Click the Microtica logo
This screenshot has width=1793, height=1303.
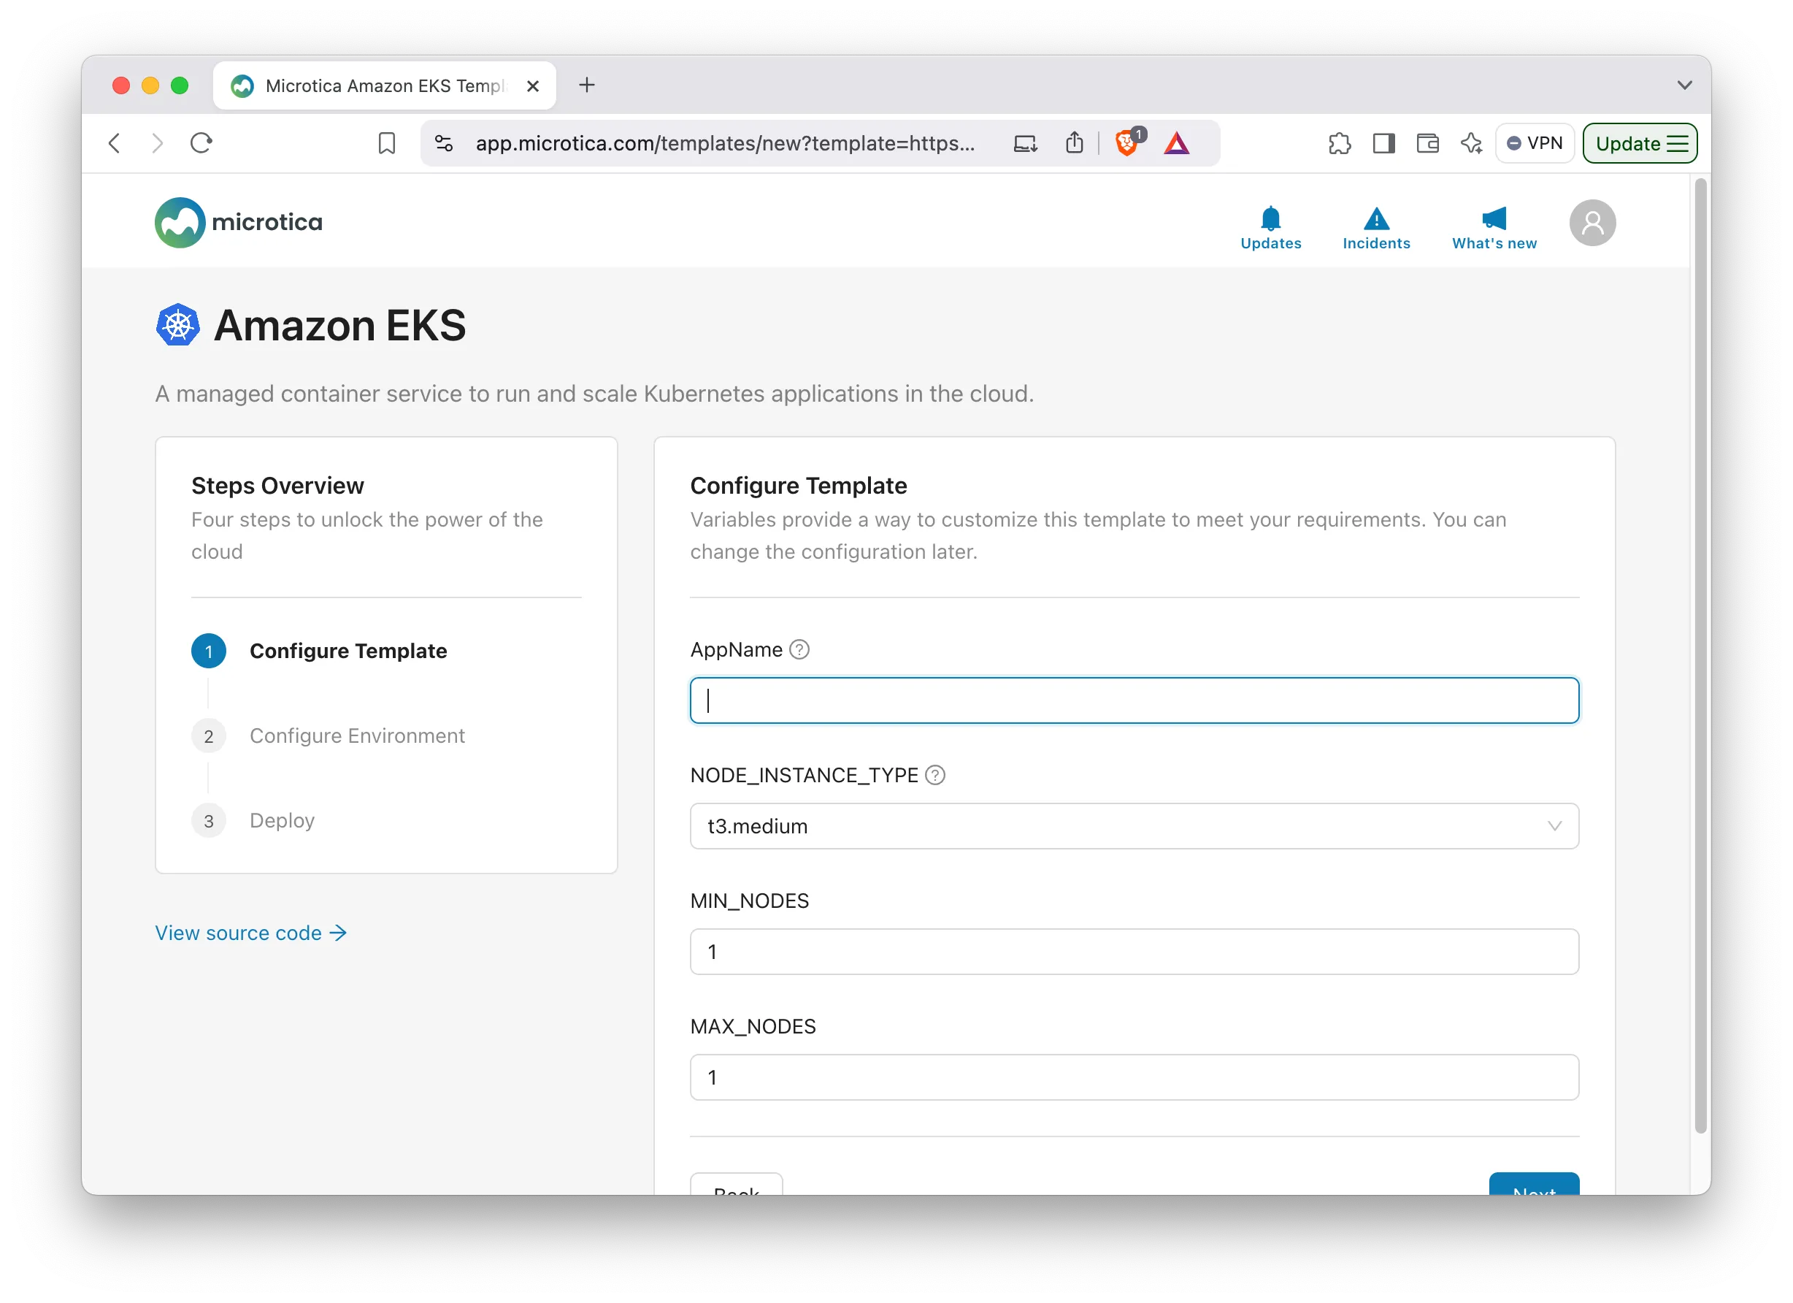click(x=239, y=222)
